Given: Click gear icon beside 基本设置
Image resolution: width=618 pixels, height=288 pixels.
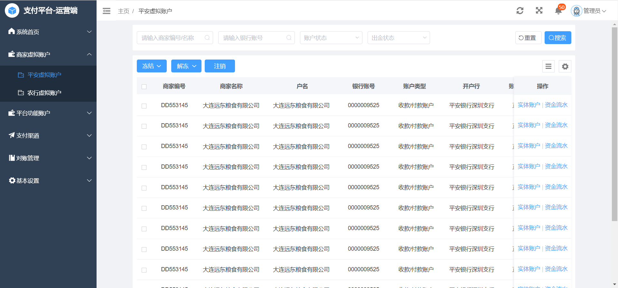Looking at the screenshot, I should point(12,180).
